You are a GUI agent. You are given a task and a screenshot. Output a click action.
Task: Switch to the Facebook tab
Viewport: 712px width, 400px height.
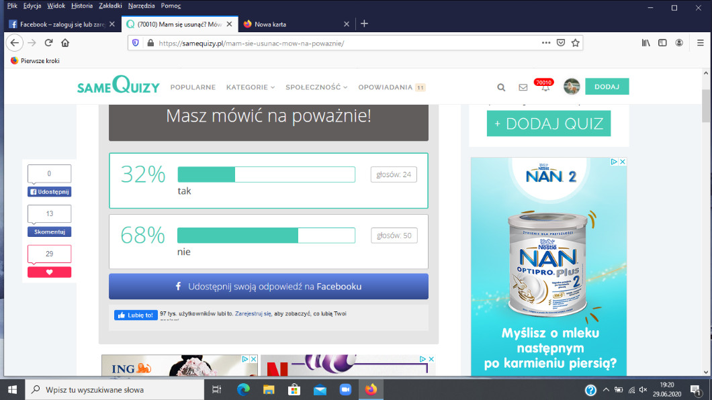60,23
